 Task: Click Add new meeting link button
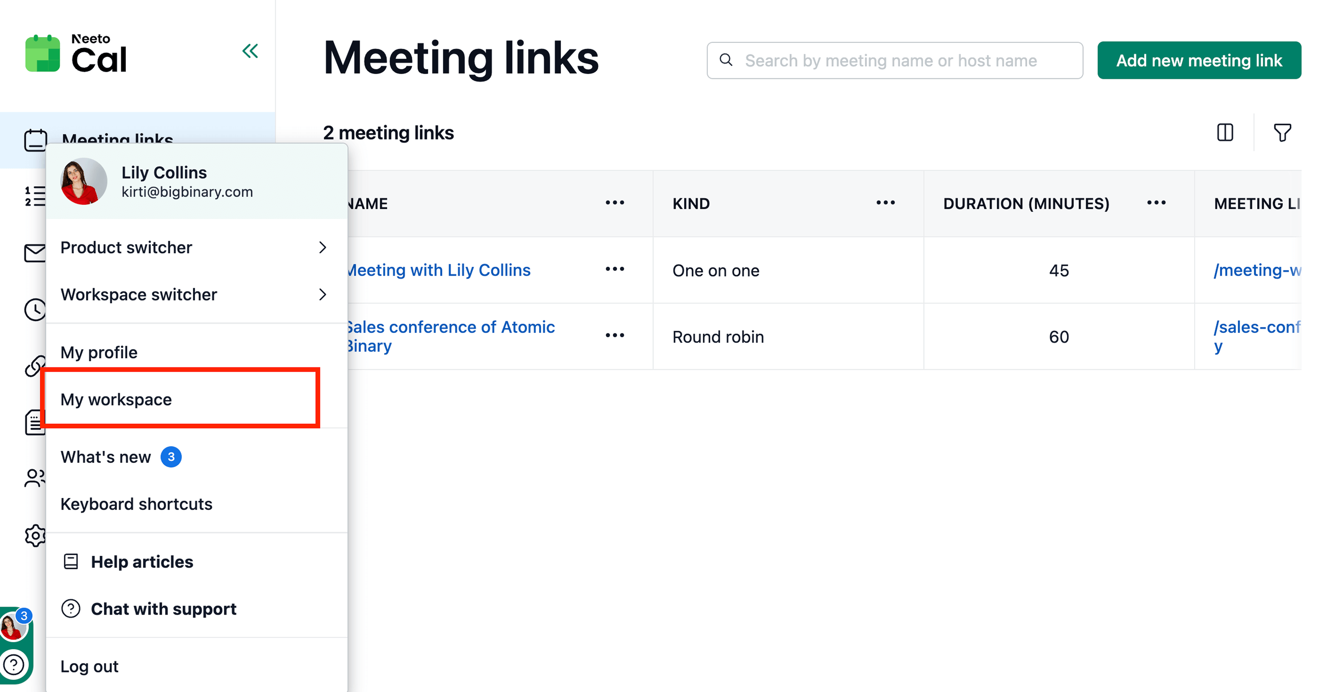point(1198,61)
